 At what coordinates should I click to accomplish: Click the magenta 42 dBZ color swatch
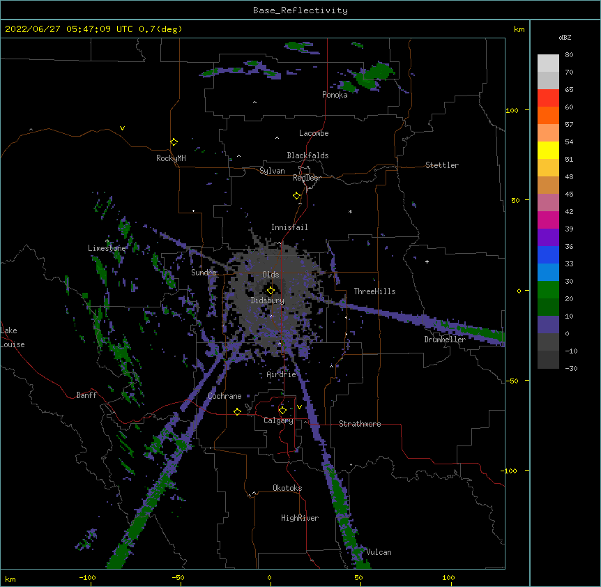[548, 220]
